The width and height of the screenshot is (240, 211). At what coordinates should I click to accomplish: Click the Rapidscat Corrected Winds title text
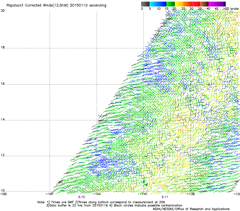point(56,6)
